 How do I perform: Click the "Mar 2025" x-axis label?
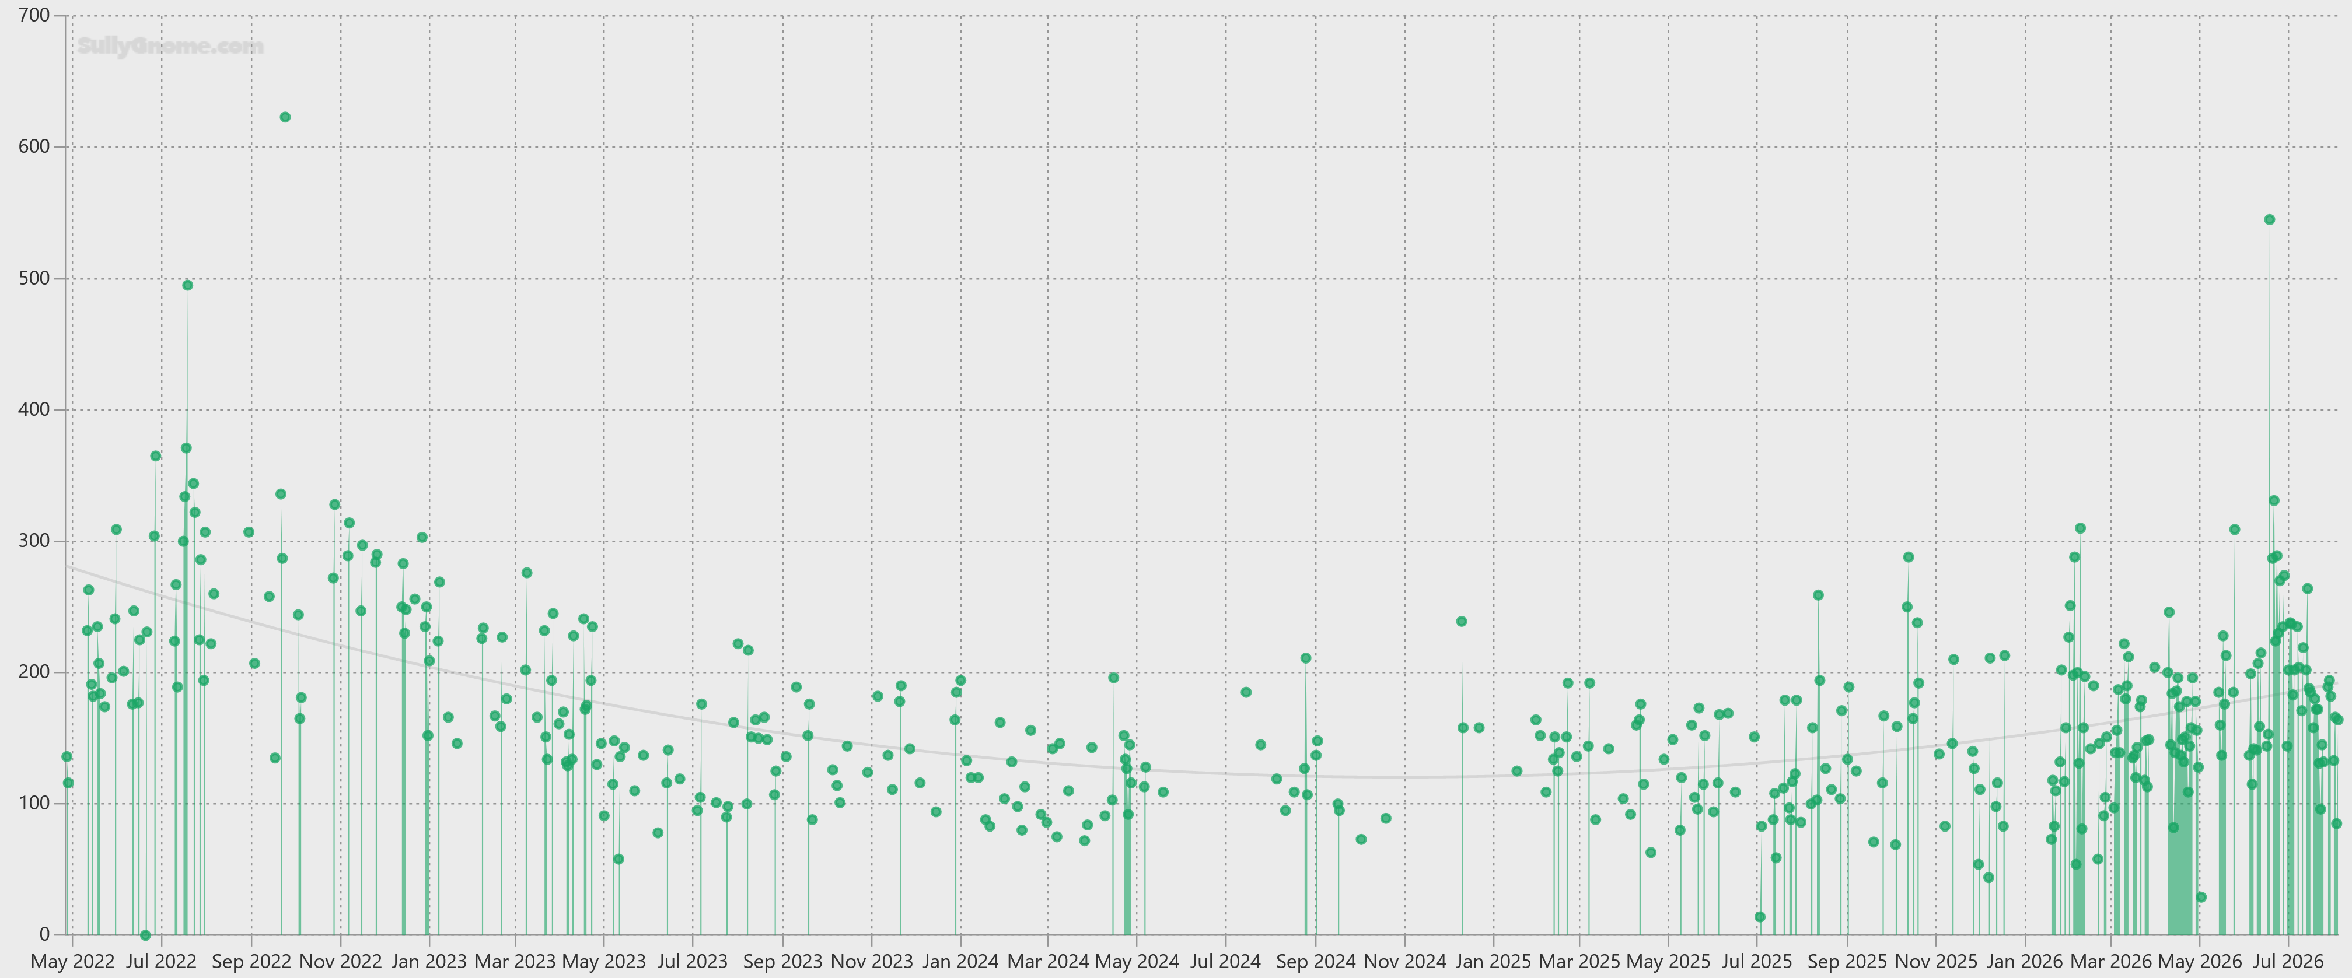(1579, 962)
